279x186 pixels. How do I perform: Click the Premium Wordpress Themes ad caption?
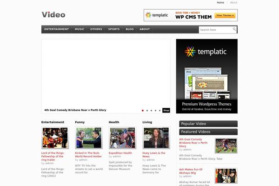click(206, 104)
